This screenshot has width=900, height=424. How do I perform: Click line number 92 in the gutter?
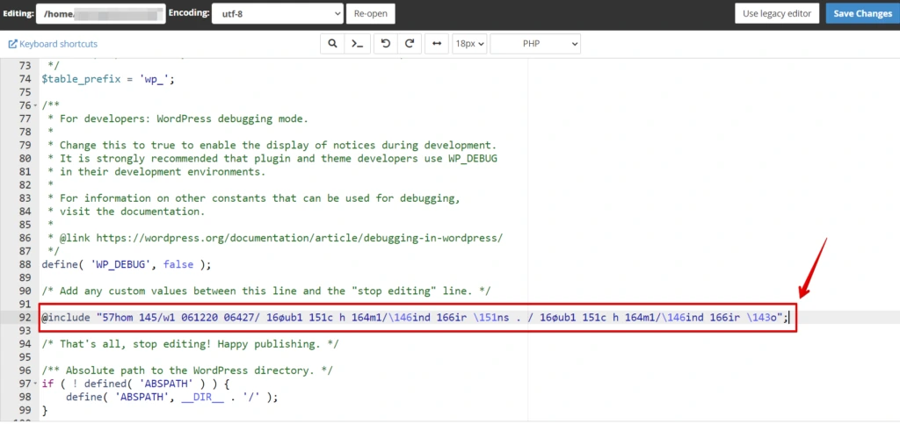(x=24, y=317)
